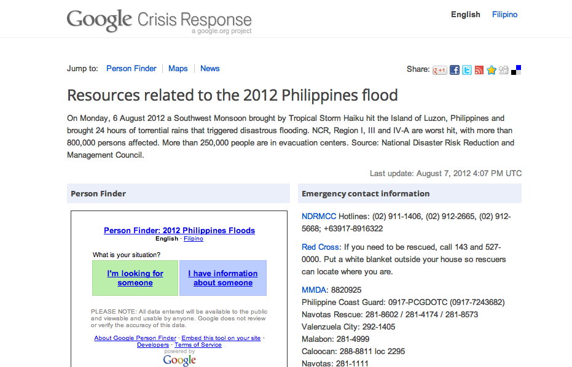Click the 'I'm looking for someone' button
The height and width of the screenshot is (367, 572).
[x=135, y=277]
